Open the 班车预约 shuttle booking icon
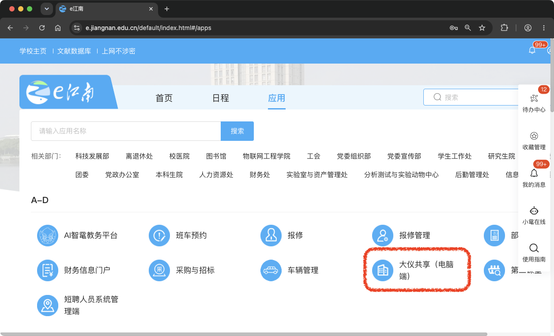This screenshot has height=336, width=554. click(x=159, y=235)
